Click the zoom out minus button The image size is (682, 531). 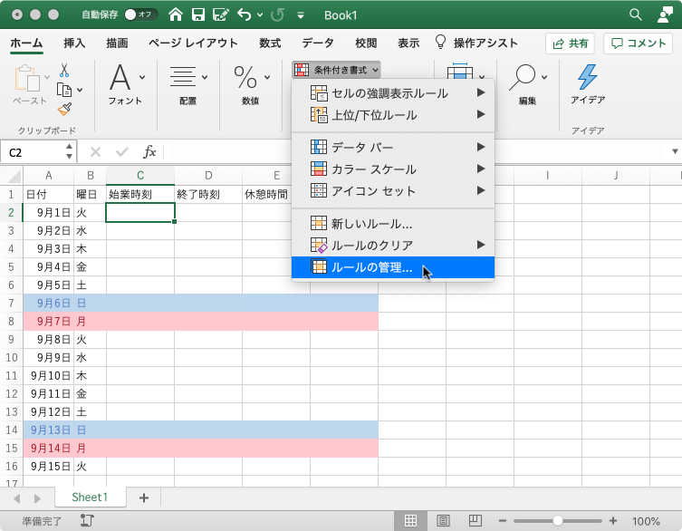(503, 520)
